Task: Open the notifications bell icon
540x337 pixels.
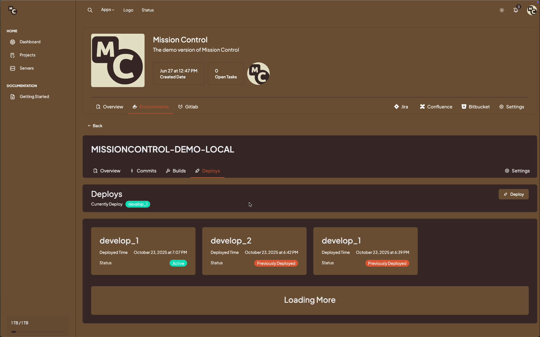Action: (x=516, y=10)
